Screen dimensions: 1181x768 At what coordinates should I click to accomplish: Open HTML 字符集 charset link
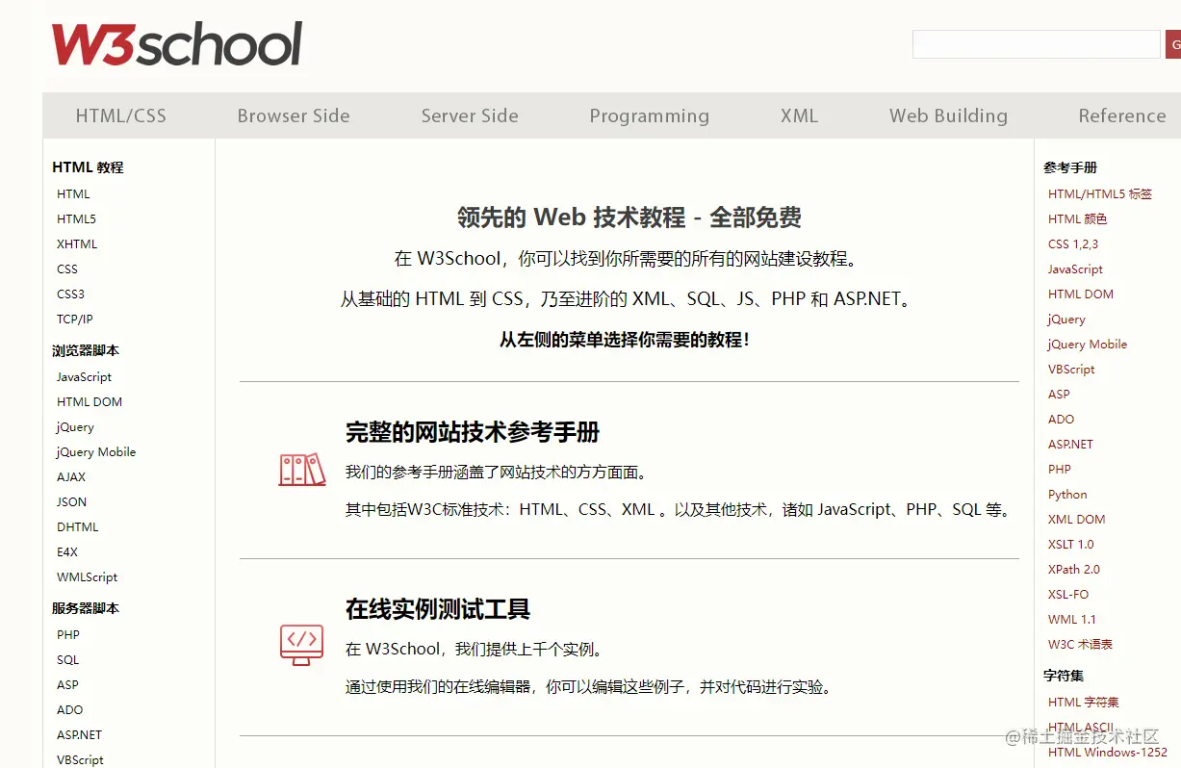pyautogui.click(x=1084, y=702)
